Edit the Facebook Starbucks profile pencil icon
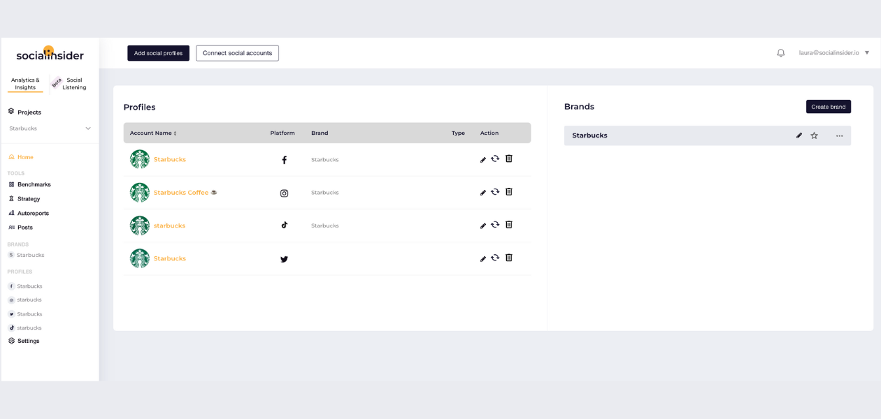The height and width of the screenshot is (419, 881). tap(483, 160)
